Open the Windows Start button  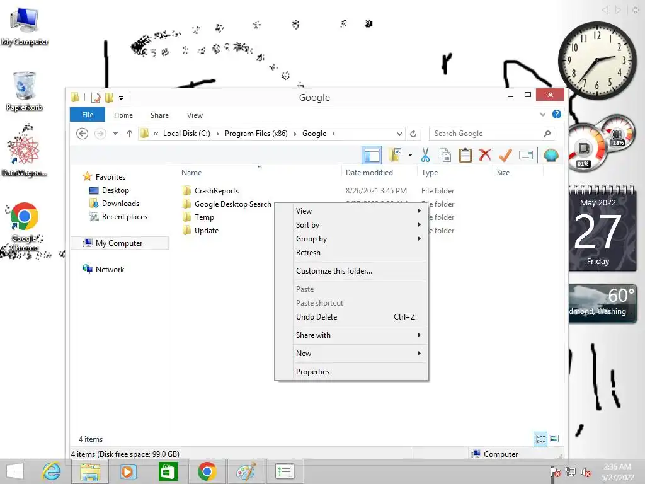[x=15, y=471]
